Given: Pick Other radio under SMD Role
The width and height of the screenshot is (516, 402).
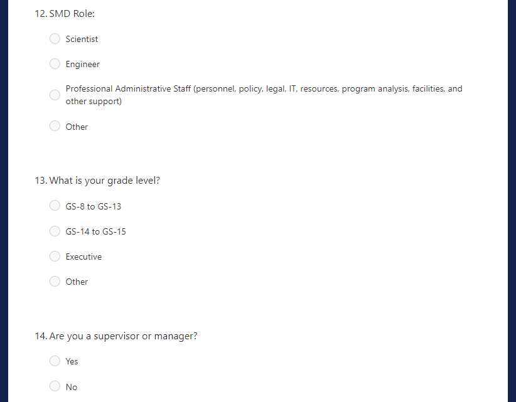Looking at the screenshot, I should pos(55,126).
